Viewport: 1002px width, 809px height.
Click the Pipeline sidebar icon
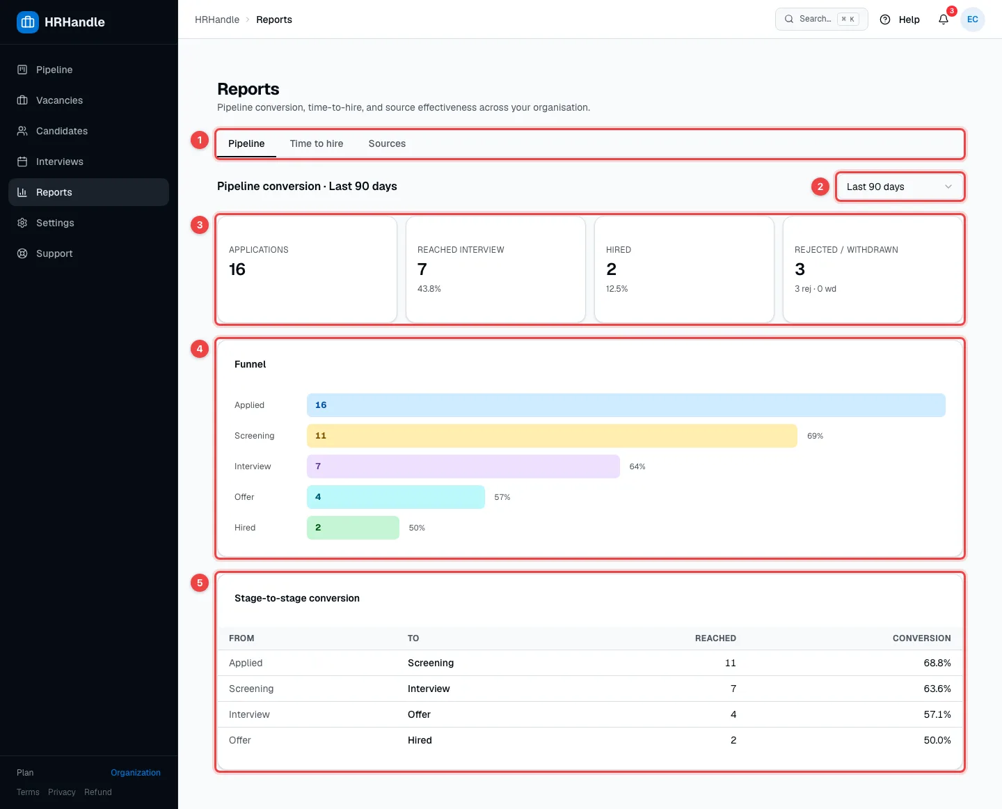[22, 70]
